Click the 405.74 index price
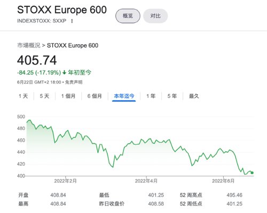 point(37,60)
